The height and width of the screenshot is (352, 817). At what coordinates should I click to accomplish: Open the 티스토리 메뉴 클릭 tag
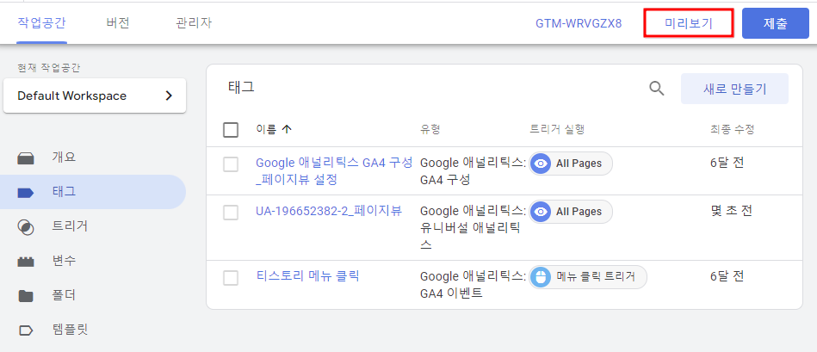308,276
